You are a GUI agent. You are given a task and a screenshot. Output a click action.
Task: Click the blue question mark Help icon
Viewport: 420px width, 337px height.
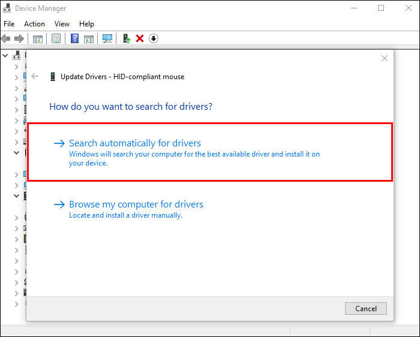[x=75, y=38]
